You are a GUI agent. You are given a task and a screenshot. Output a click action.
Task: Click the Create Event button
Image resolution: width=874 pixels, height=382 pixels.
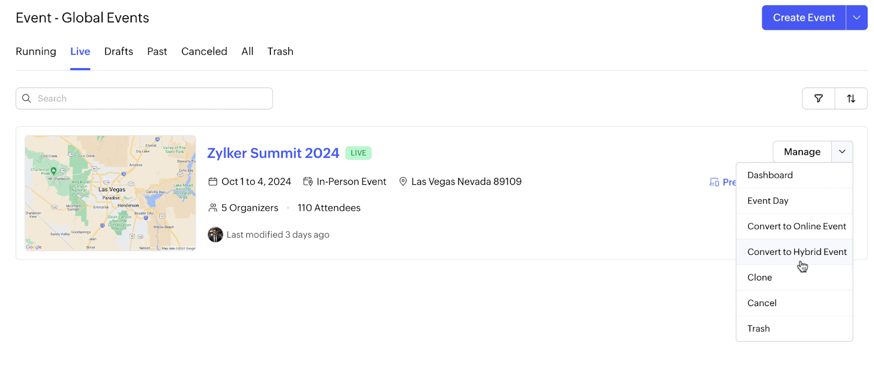click(x=803, y=17)
